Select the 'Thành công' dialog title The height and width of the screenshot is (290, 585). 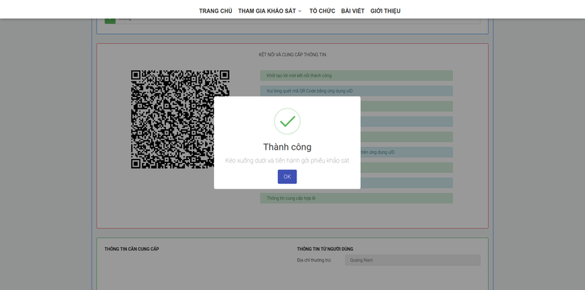point(287,147)
